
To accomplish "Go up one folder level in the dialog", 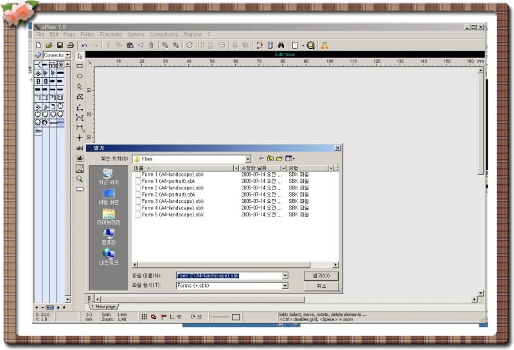I will 270,159.
